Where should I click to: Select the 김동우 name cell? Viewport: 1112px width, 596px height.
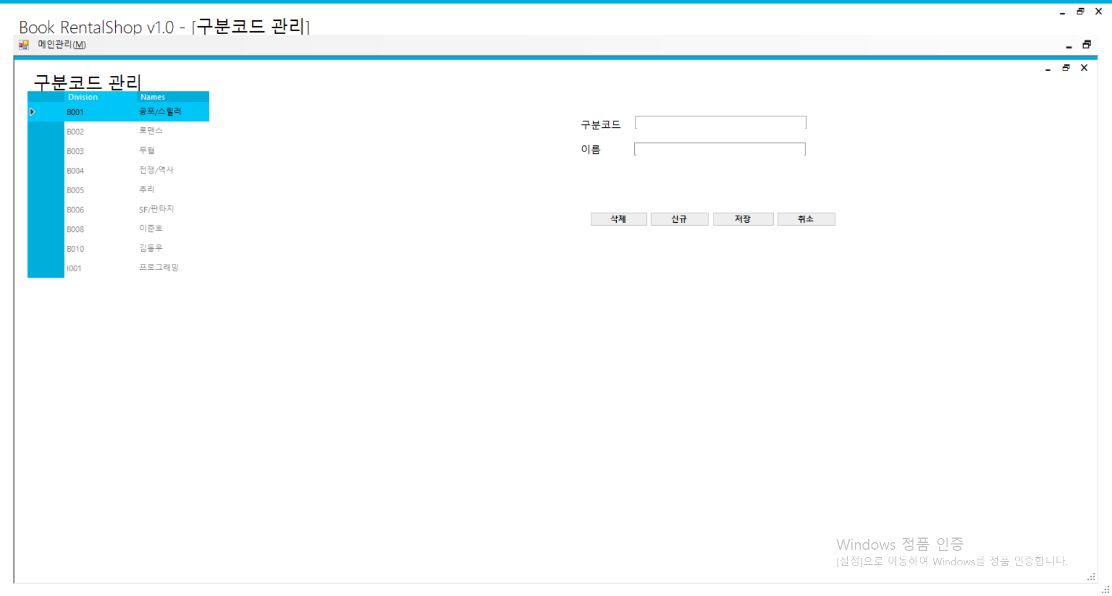pyautogui.click(x=173, y=249)
